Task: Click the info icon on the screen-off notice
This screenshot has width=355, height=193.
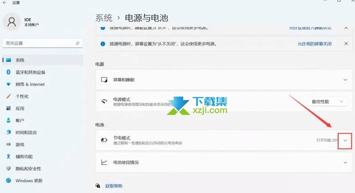Action: (103, 43)
